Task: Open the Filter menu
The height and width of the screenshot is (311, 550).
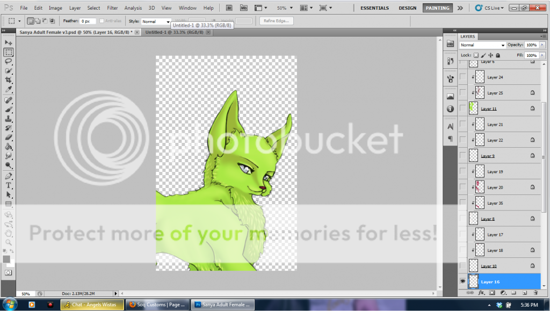Action: click(x=112, y=8)
